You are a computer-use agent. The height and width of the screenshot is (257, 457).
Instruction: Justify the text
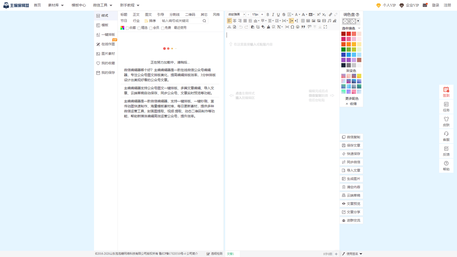coord(245,21)
